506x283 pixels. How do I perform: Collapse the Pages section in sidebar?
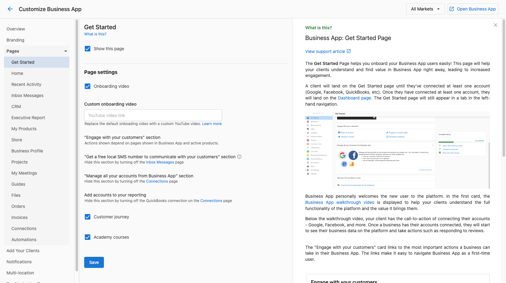tap(37, 51)
